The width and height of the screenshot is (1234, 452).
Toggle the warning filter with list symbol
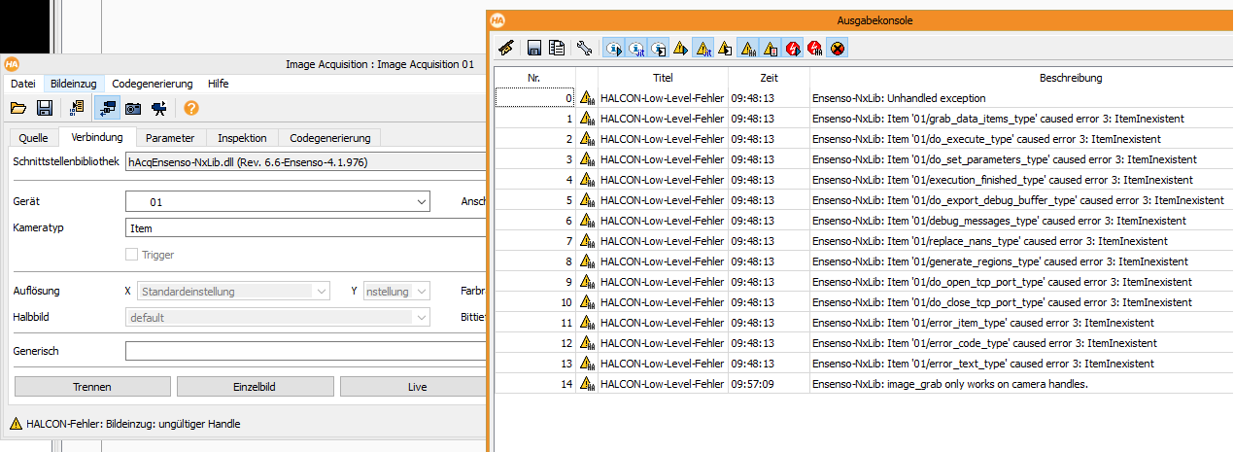coord(771,47)
